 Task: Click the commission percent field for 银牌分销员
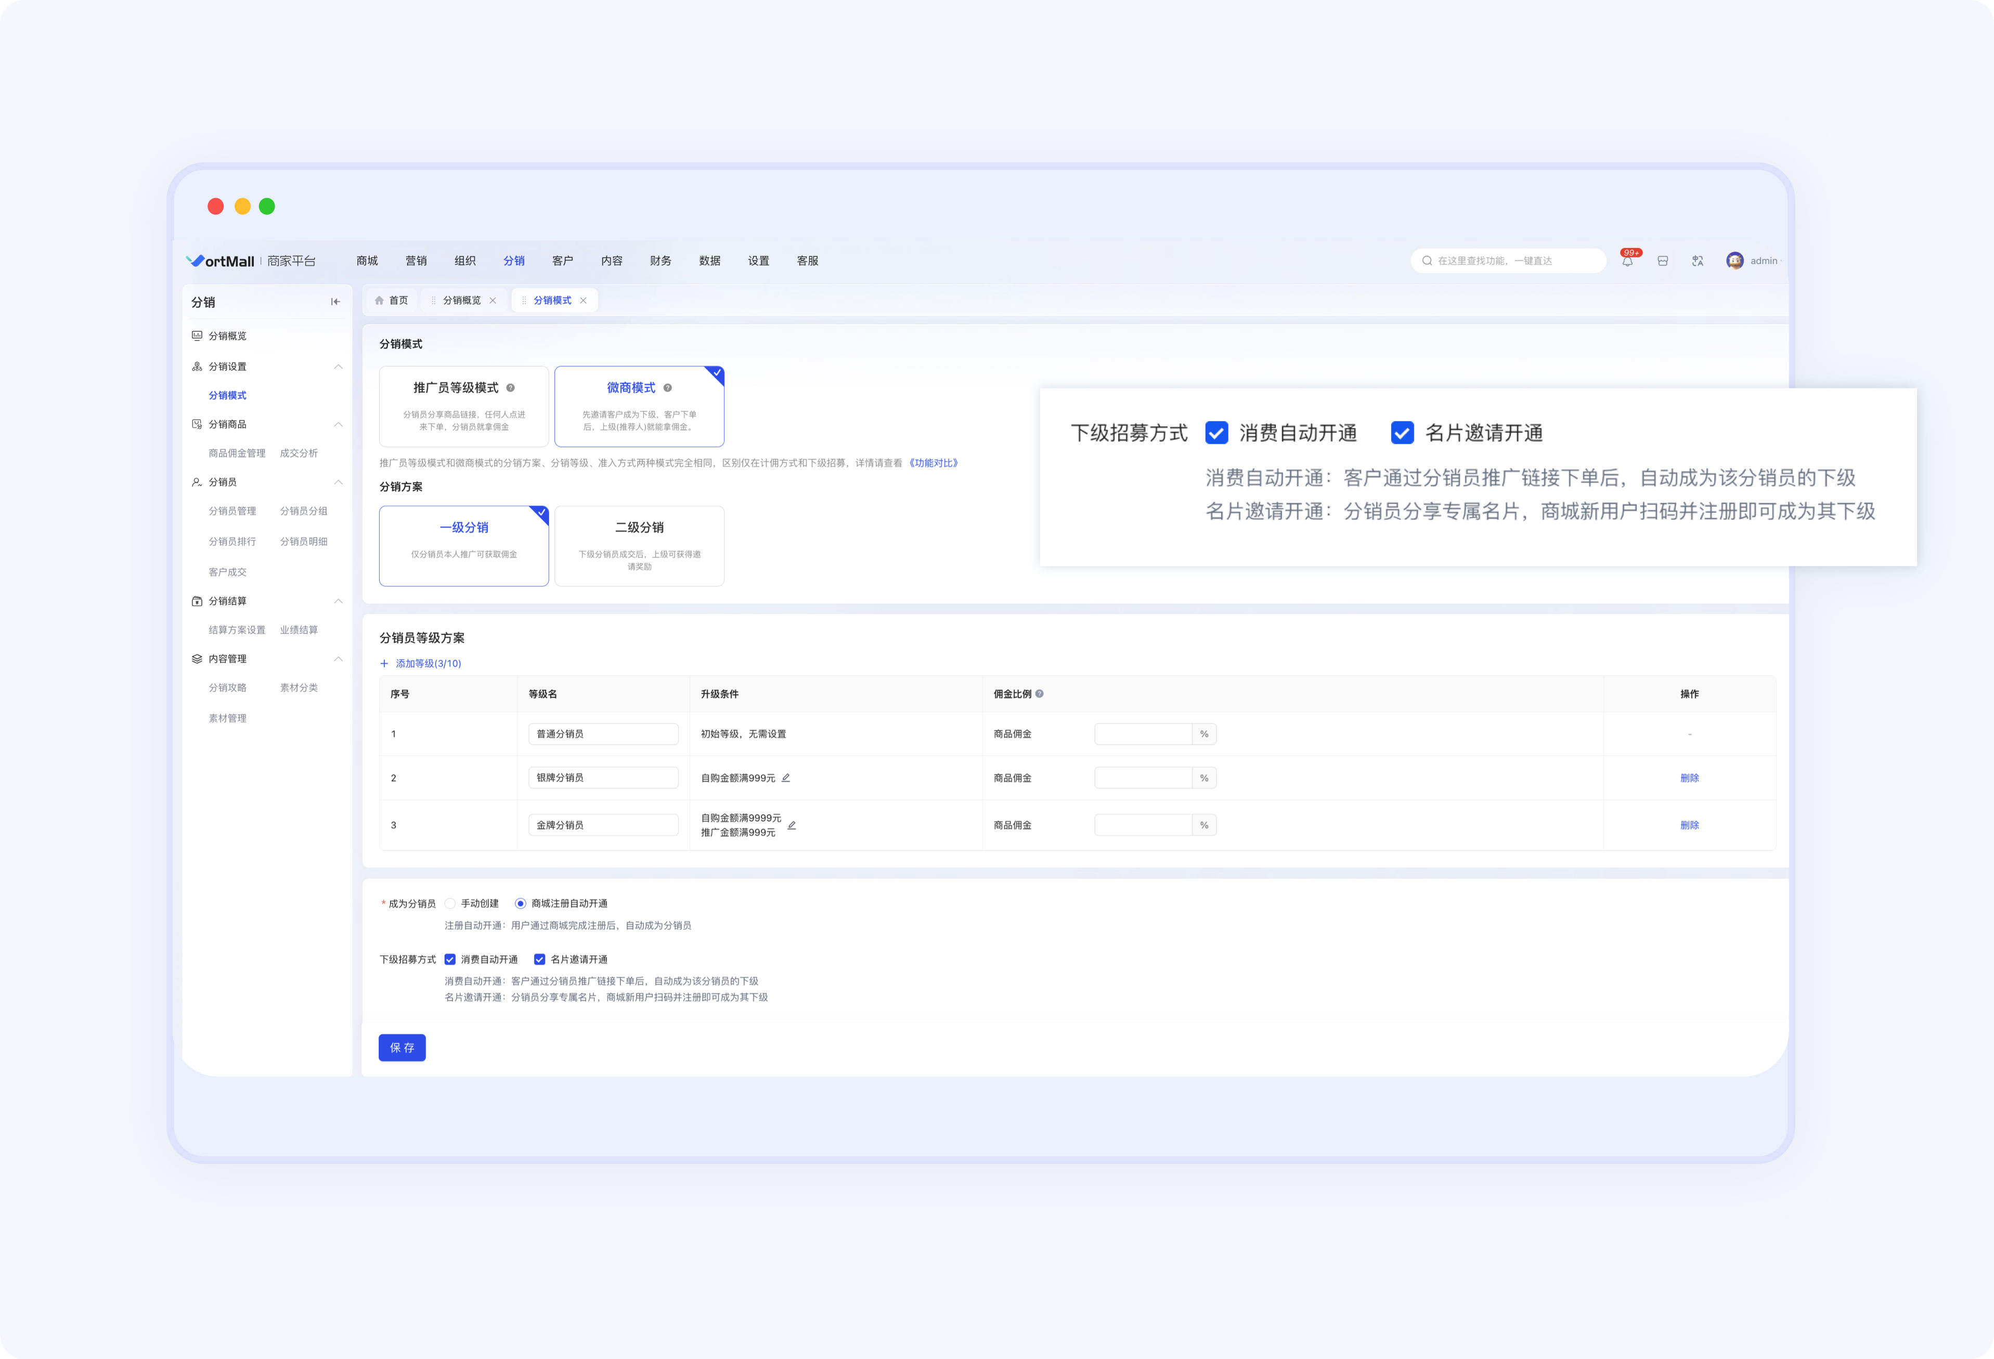(x=1143, y=778)
